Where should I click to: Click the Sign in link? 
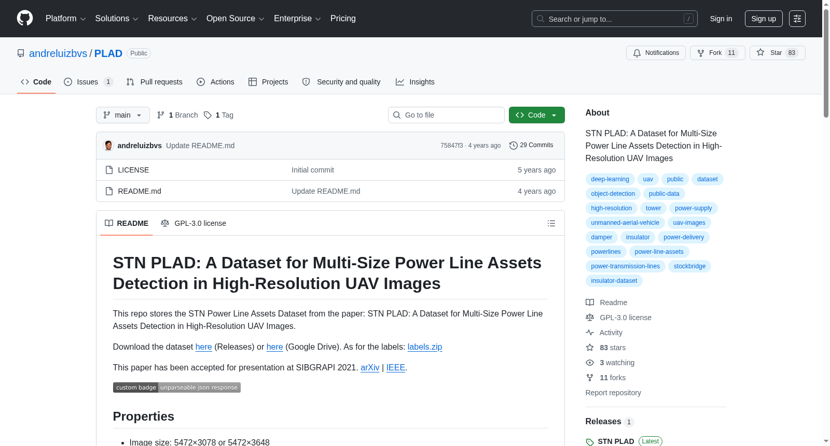tap(721, 19)
